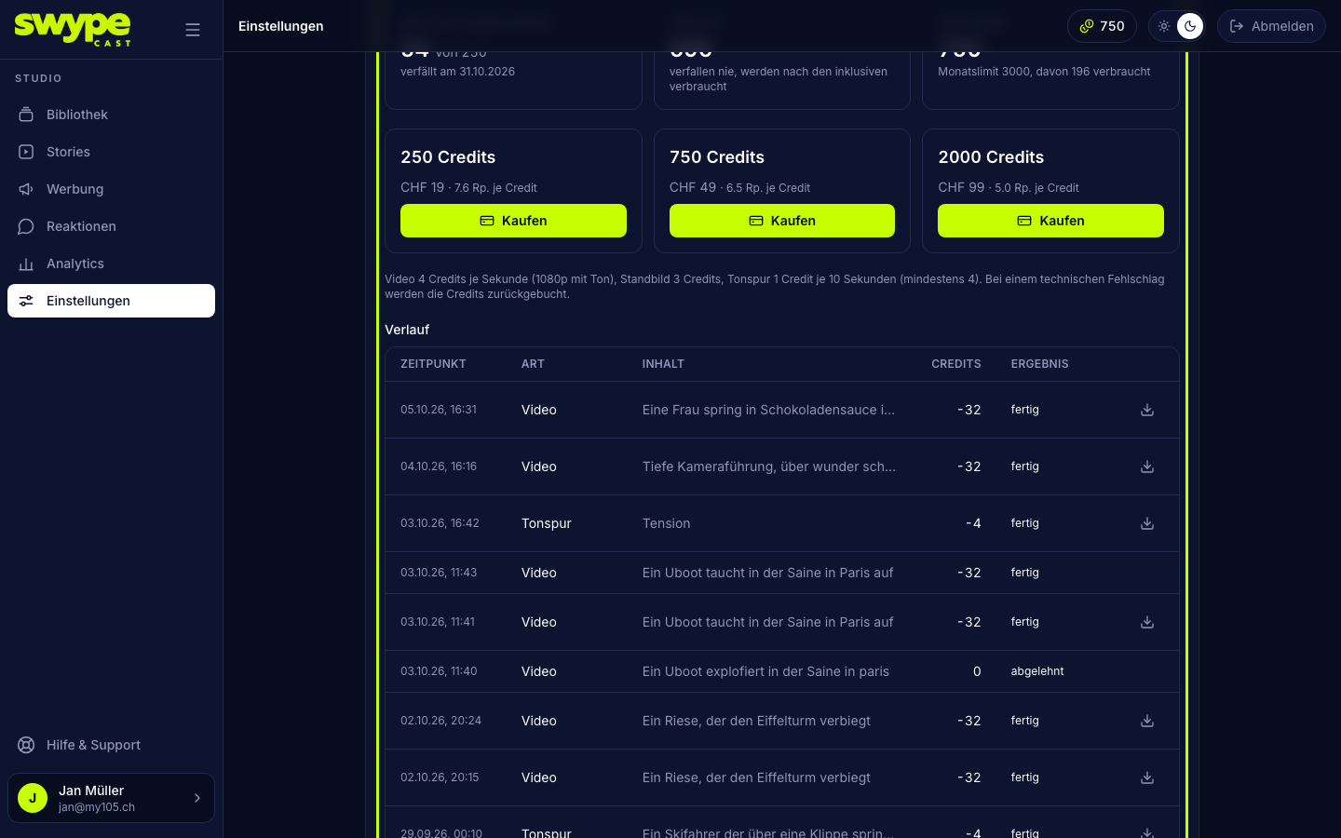
Task: Buy the 2000 Credits package
Action: [1050, 221]
